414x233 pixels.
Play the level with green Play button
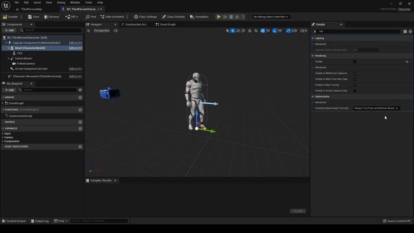coord(219,17)
